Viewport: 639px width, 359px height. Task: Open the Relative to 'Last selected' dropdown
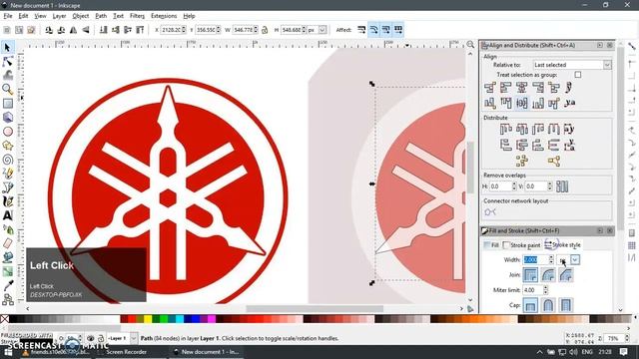click(x=572, y=65)
